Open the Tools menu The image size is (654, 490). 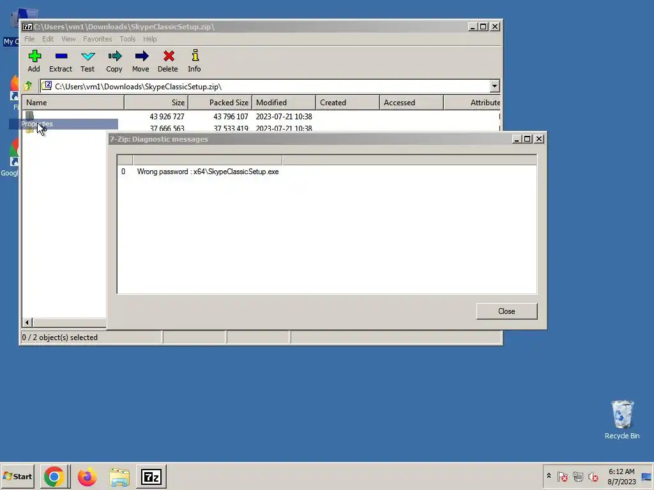tap(128, 39)
